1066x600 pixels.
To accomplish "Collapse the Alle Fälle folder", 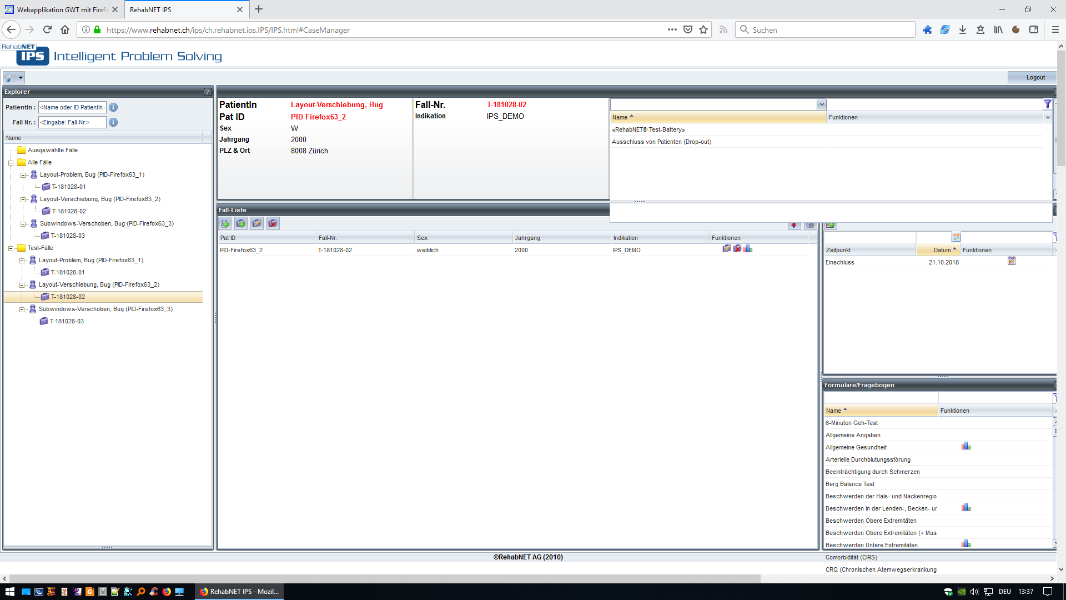I will pyautogui.click(x=11, y=163).
